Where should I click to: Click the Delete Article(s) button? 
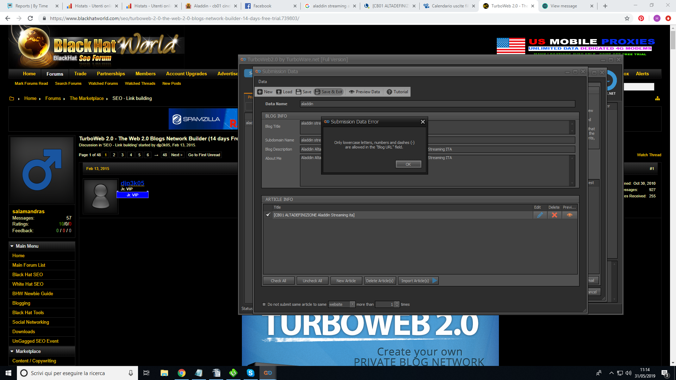click(x=380, y=281)
